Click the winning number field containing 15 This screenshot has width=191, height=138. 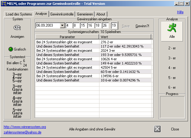pos(83,25)
